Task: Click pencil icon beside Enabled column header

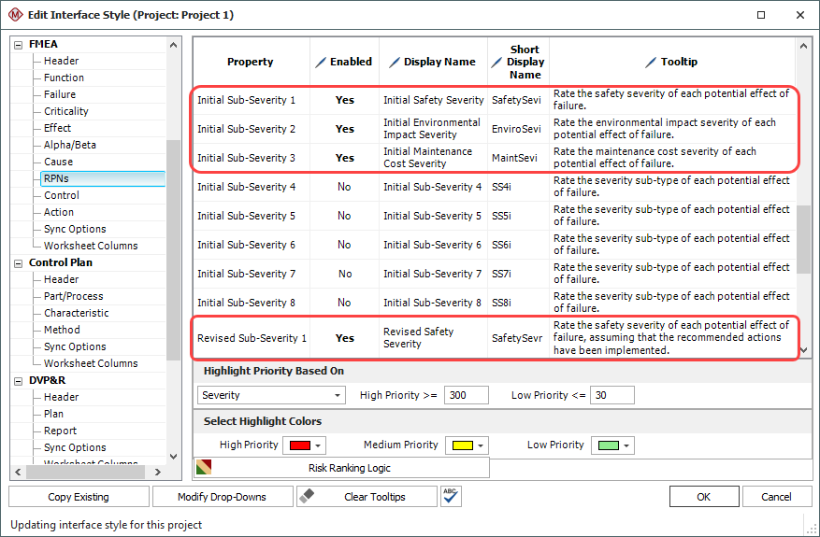Action: click(322, 62)
